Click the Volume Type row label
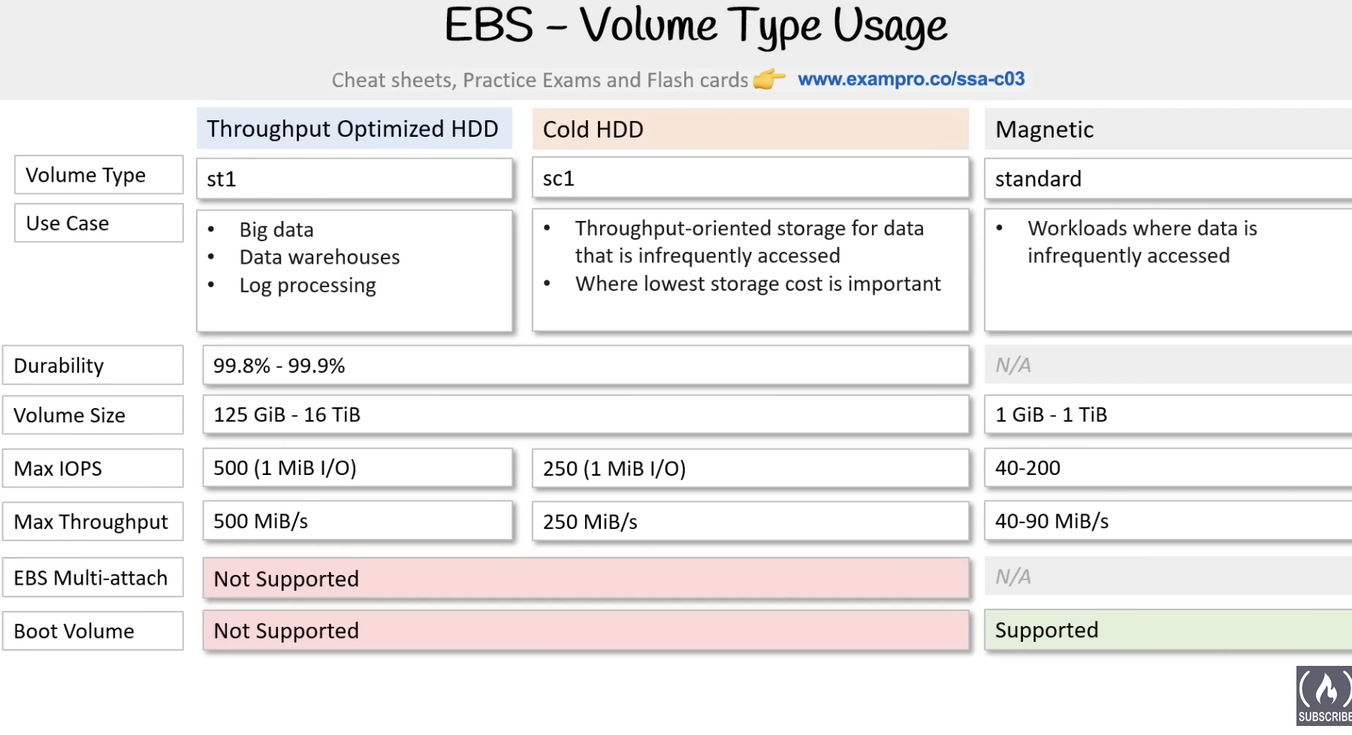Screen dimensions: 1352x735 point(98,175)
